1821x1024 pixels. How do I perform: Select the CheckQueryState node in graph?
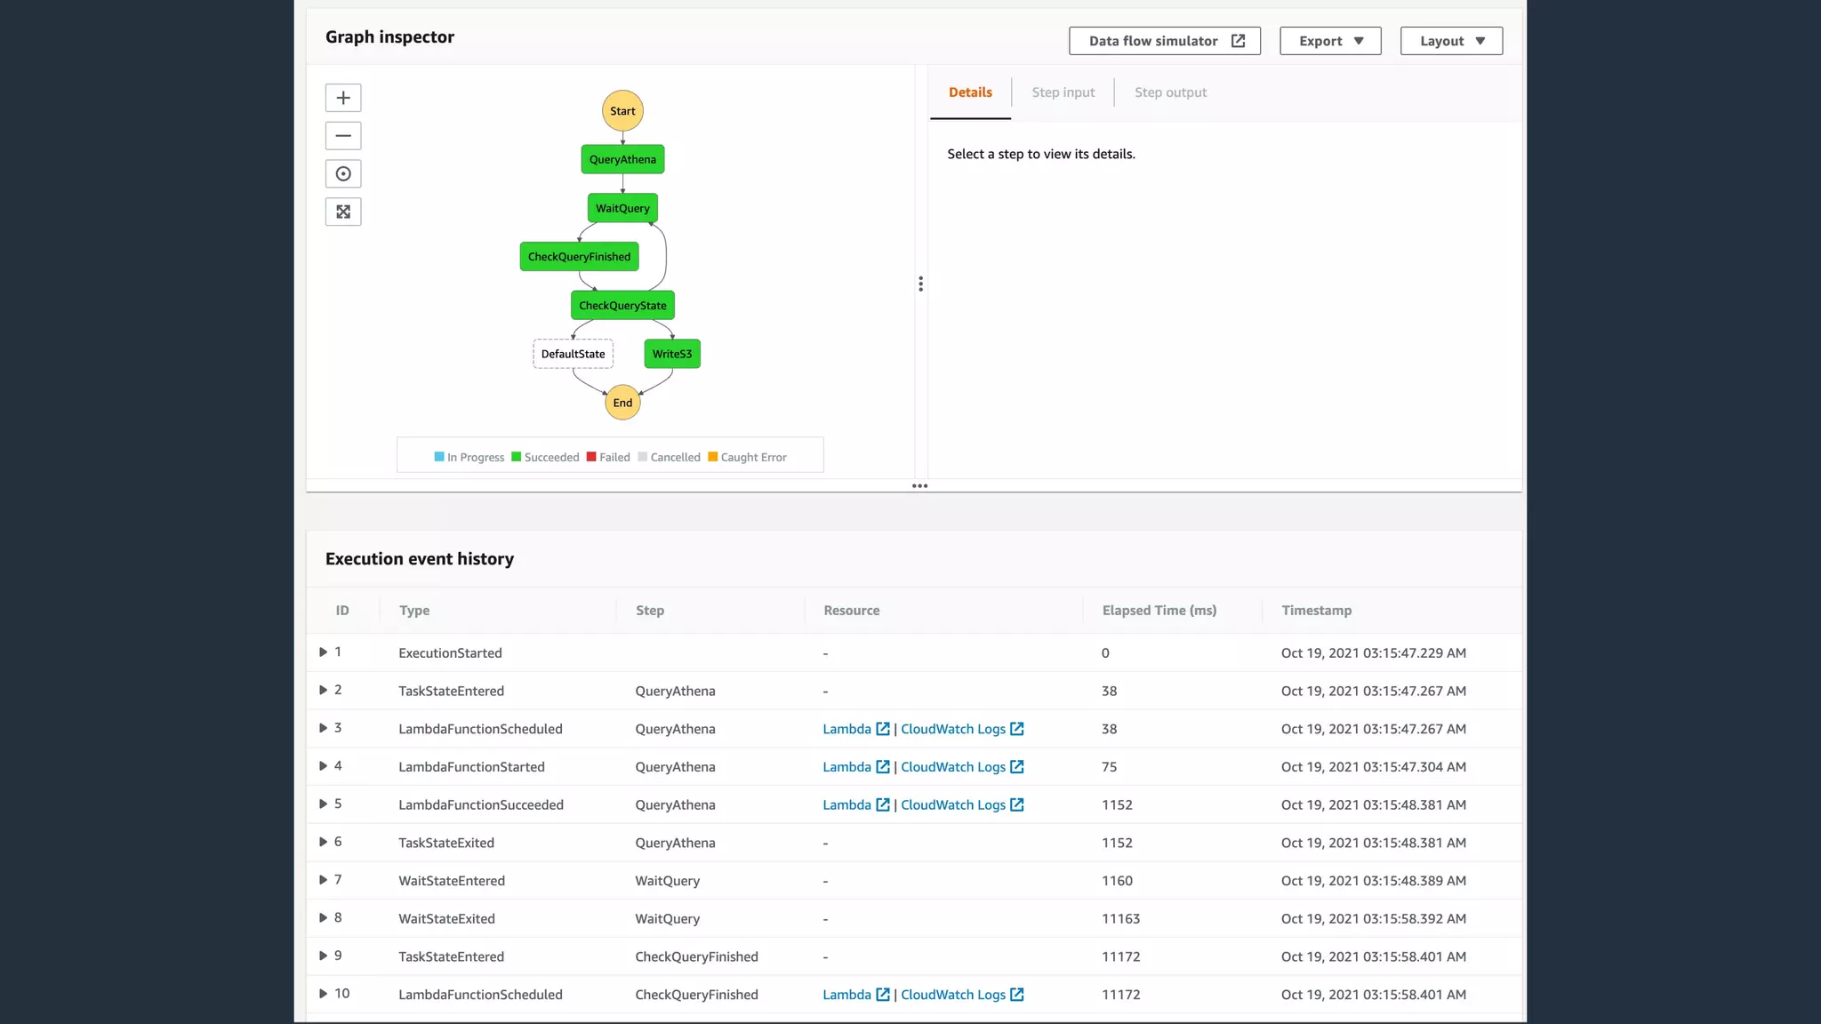click(622, 305)
